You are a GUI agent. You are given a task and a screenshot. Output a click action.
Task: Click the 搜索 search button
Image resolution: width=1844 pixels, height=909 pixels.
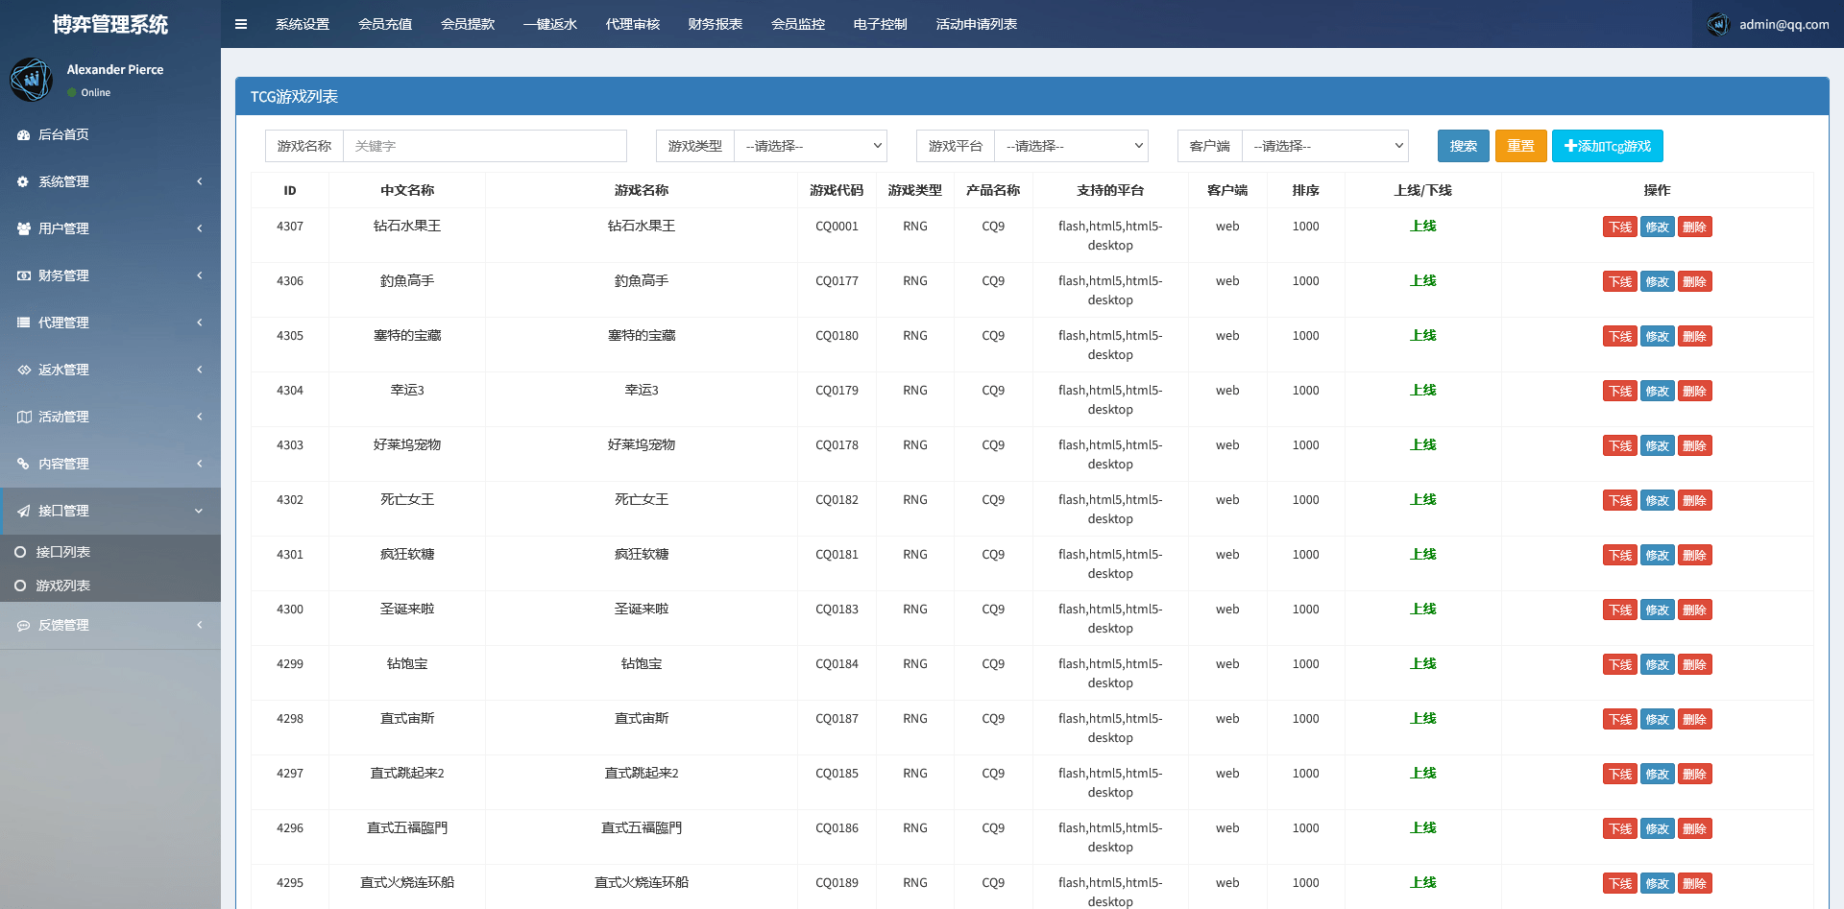(1463, 146)
